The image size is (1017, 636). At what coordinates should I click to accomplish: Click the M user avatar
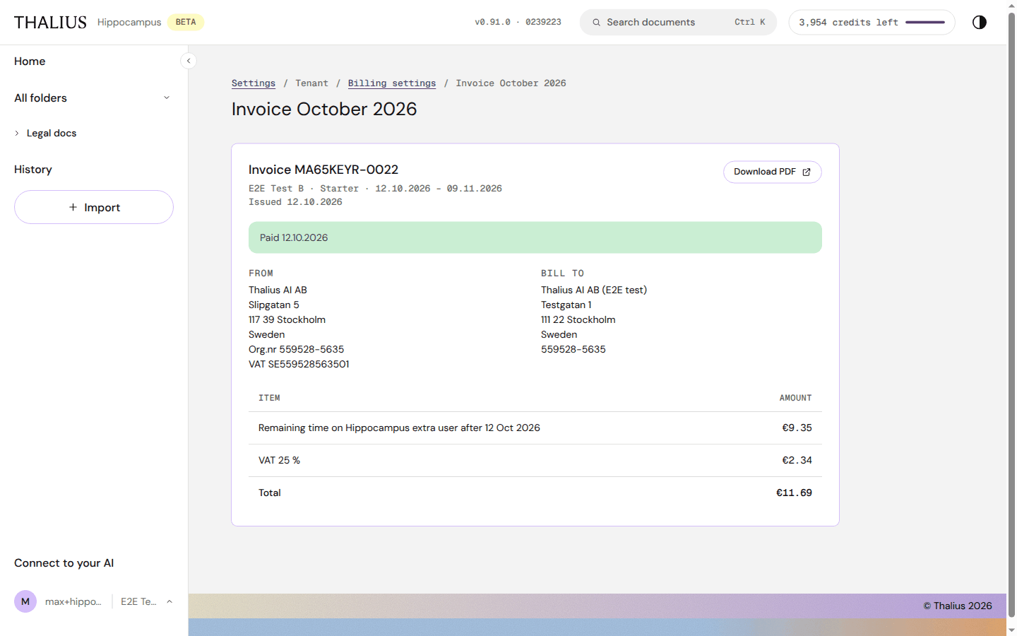coord(25,601)
